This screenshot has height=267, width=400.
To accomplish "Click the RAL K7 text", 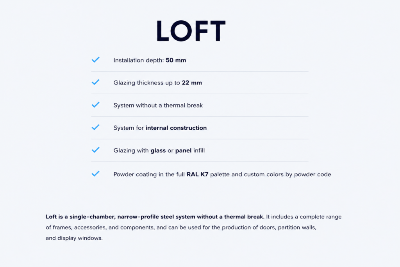I will (x=197, y=174).
